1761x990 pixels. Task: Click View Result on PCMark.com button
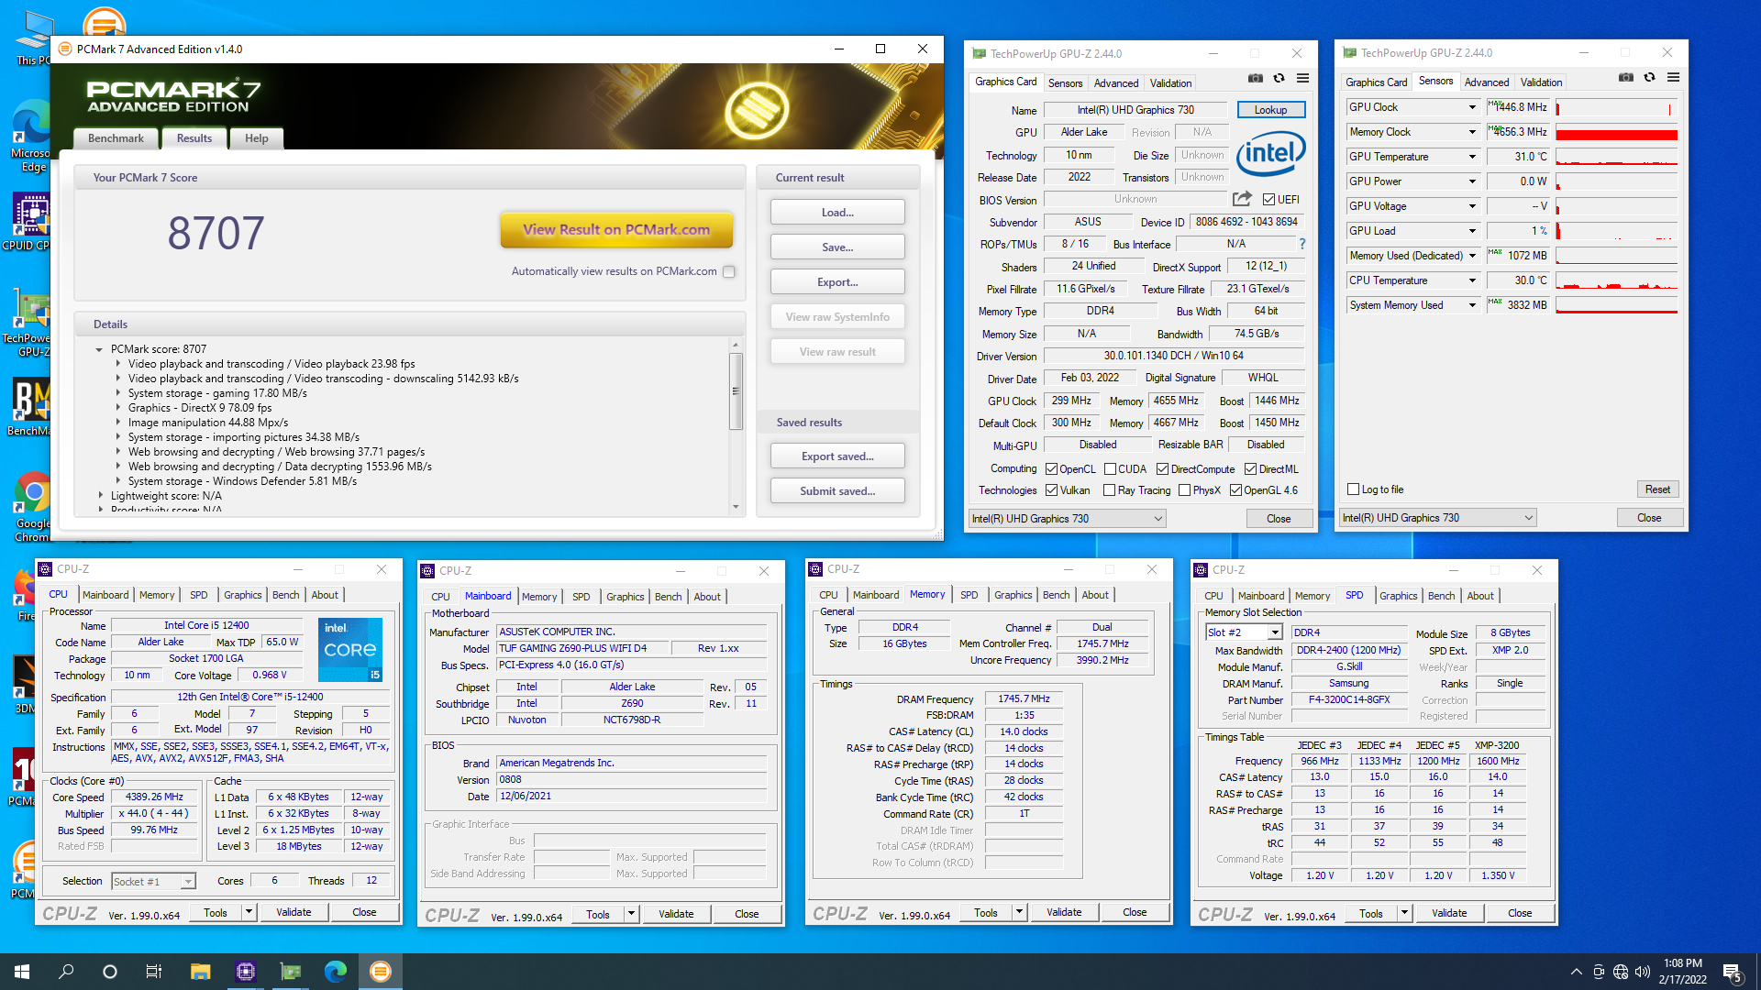616,229
